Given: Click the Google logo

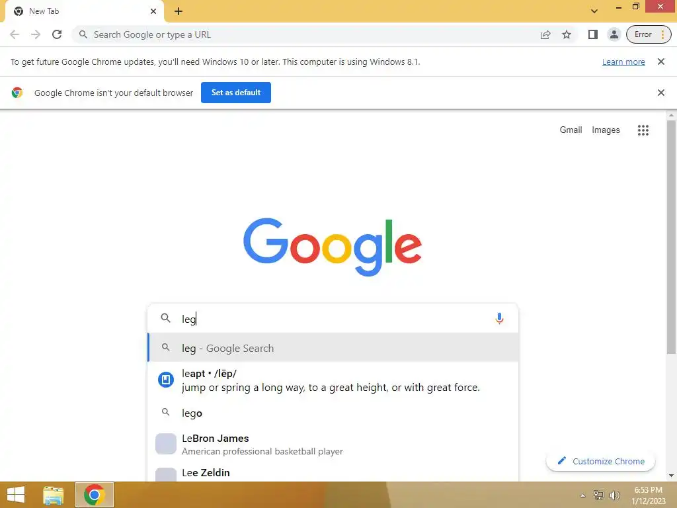Looking at the screenshot, I should tap(333, 246).
